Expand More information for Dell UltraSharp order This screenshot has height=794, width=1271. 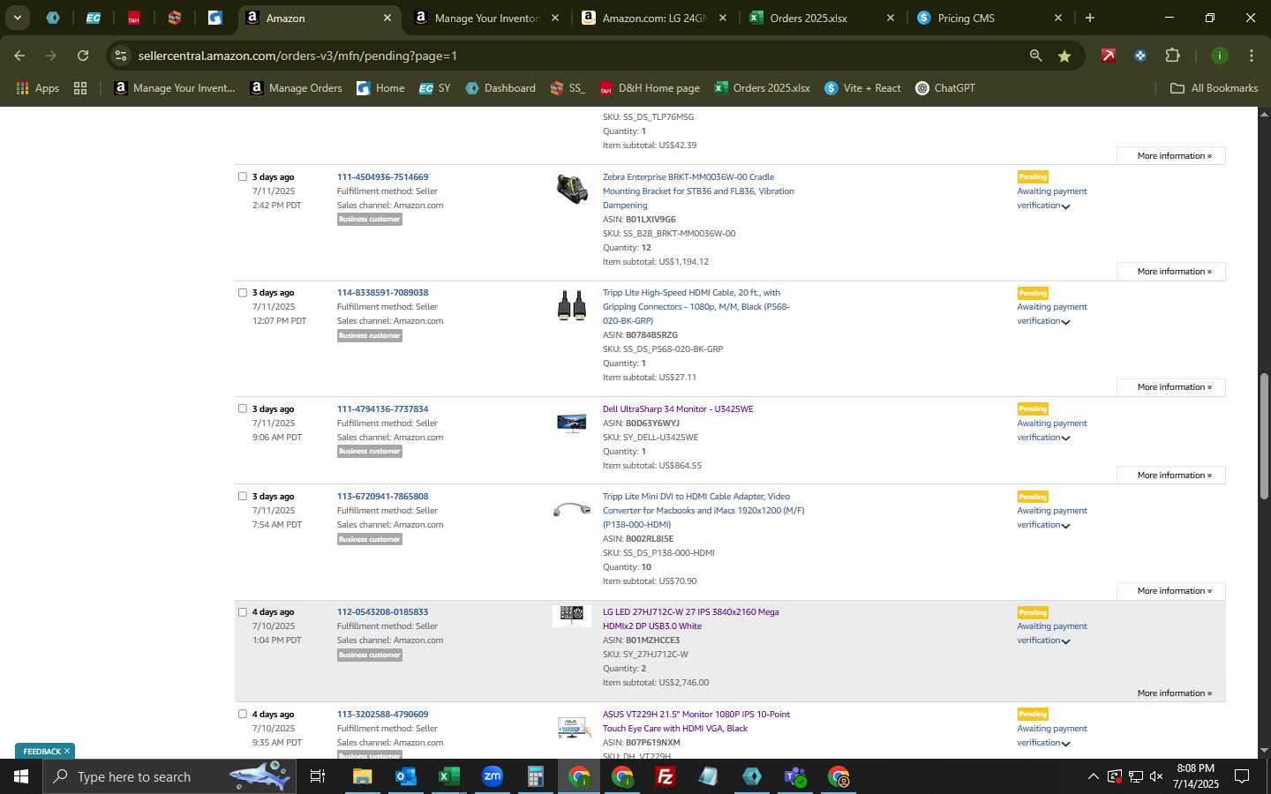point(1170,476)
